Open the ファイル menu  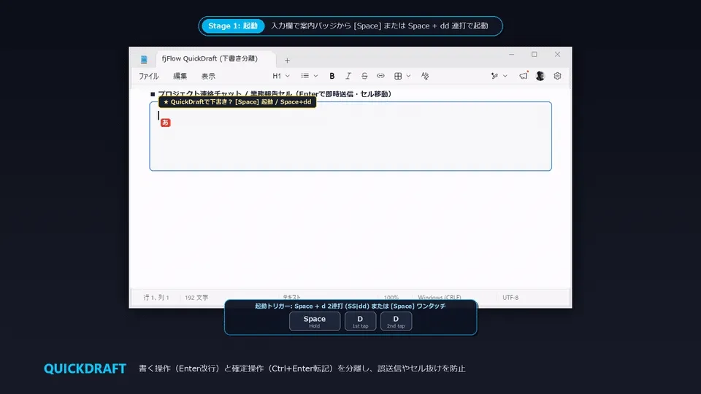tap(148, 76)
